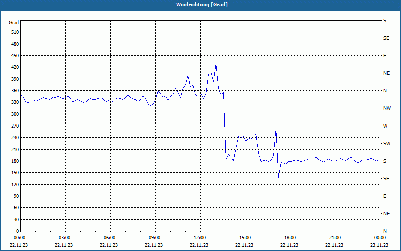The height and width of the screenshot is (251, 401).
Task: Click the 150 value on the left axis
Action: point(15,173)
